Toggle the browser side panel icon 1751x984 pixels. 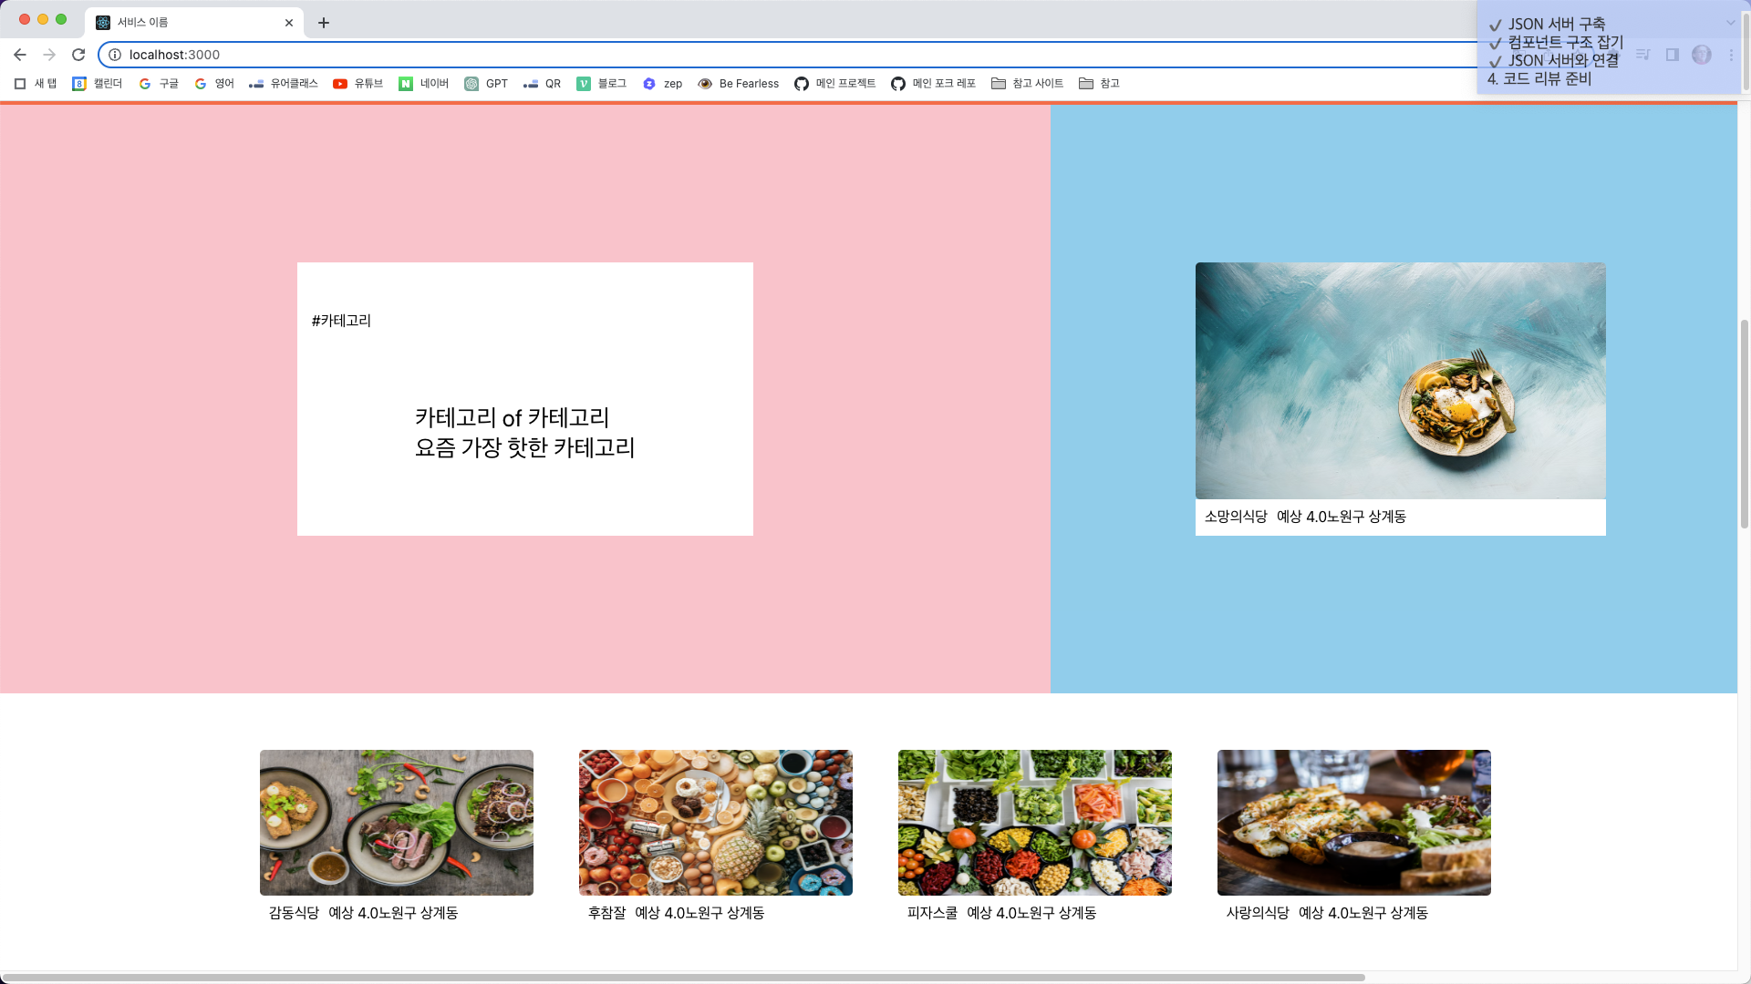point(1673,55)
